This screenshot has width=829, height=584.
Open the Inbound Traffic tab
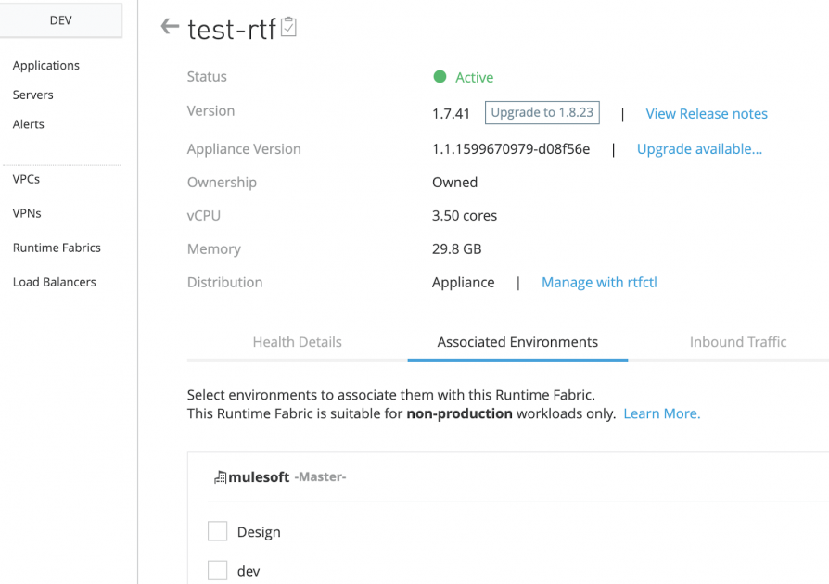click(737, 342)
